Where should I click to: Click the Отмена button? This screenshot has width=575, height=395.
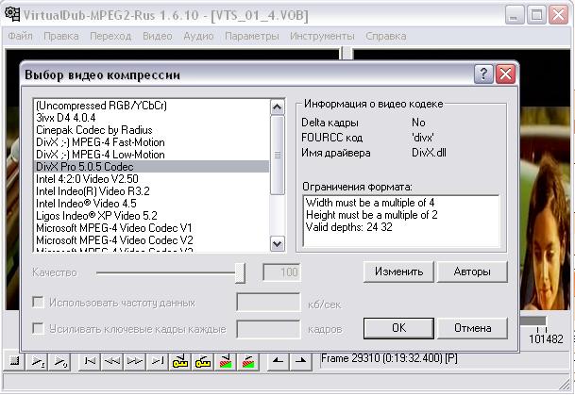click(x=472, y=328)
